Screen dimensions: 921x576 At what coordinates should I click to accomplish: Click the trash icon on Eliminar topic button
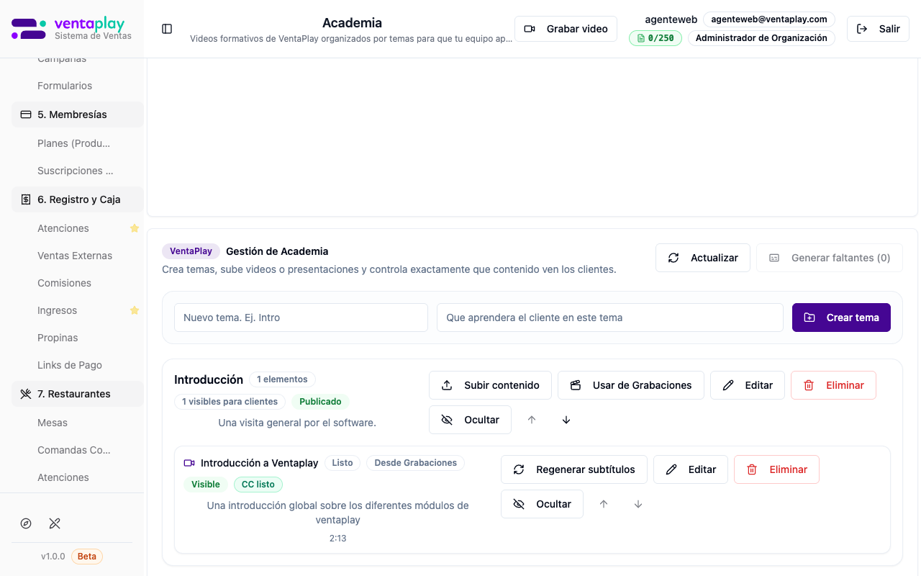[809, 385]
